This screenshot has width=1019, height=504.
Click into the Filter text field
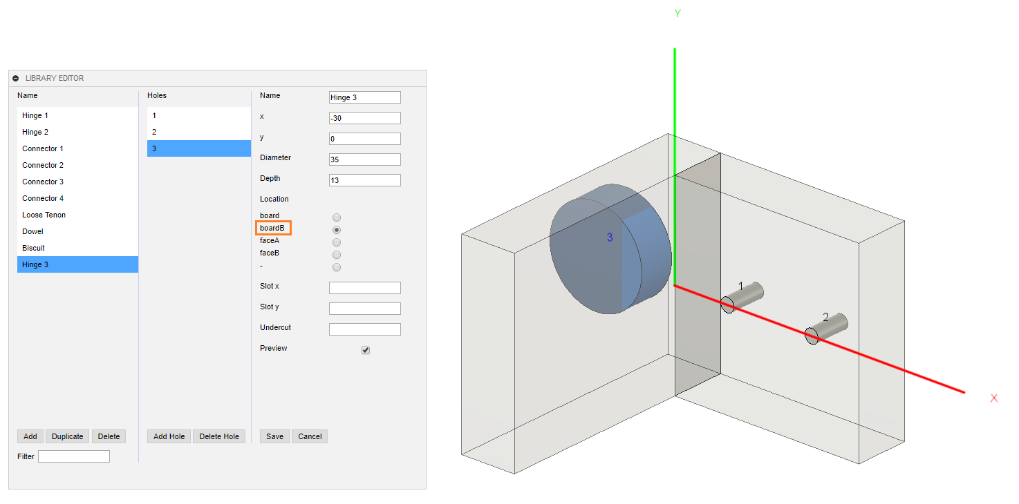[74, 456]
